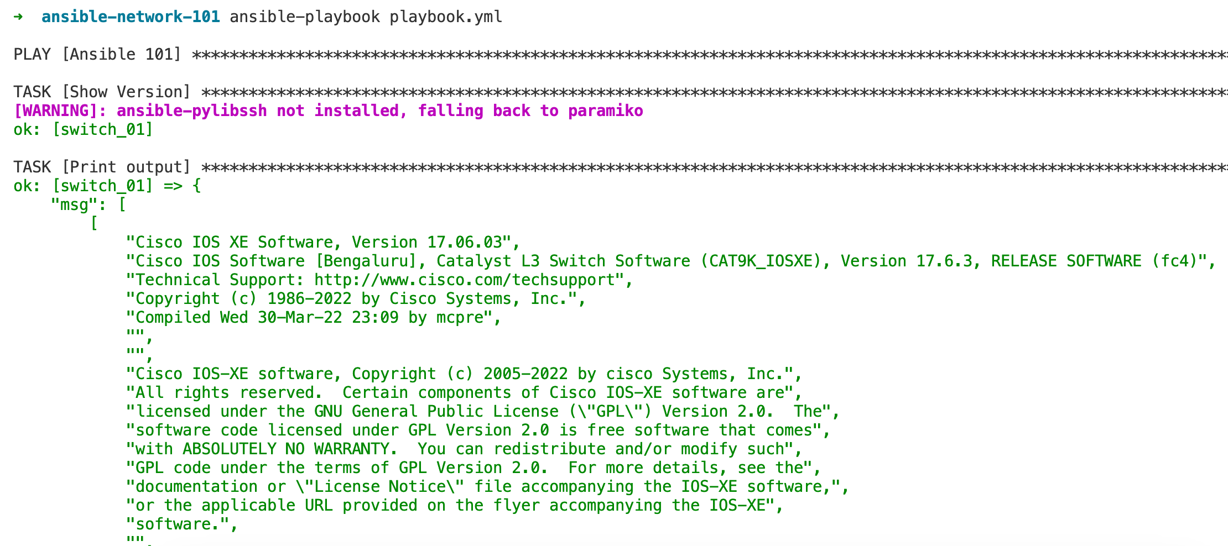
Task: Click the ok: [switch_01] => { line
Action: (x=107, y=186)
